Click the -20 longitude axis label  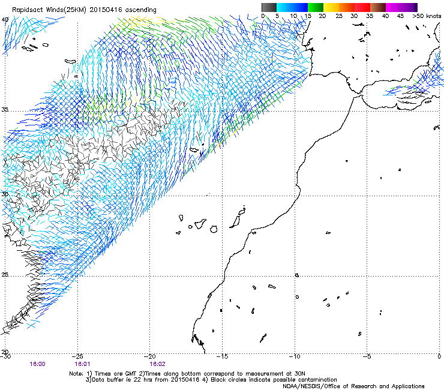[x=150, y=356]
